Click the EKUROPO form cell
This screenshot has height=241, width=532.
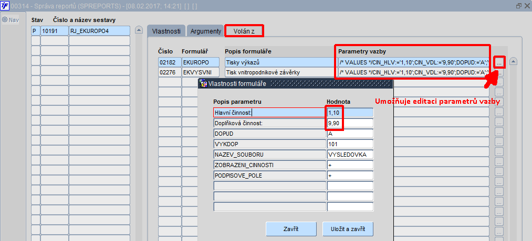click(x=202, y=62)
